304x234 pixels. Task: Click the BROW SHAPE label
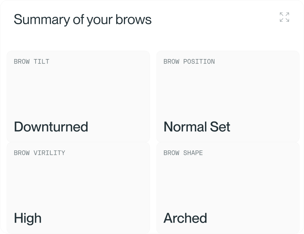coord(183,153)
